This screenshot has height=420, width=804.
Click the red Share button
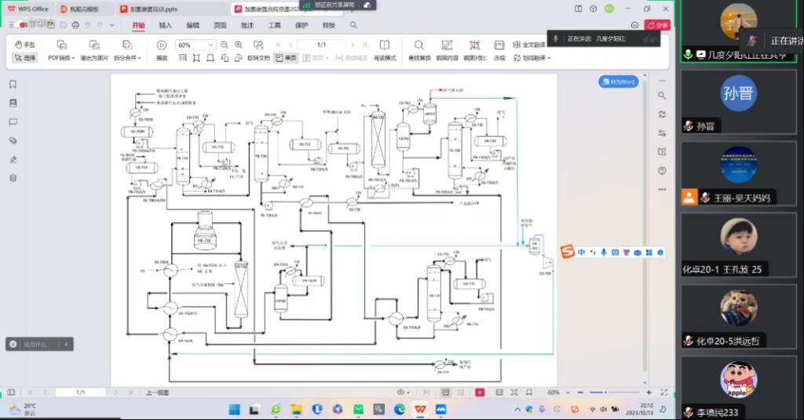(x=657, y=25)
